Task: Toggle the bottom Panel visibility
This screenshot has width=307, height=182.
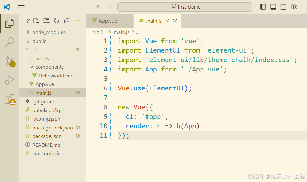Action: (273, 6)
